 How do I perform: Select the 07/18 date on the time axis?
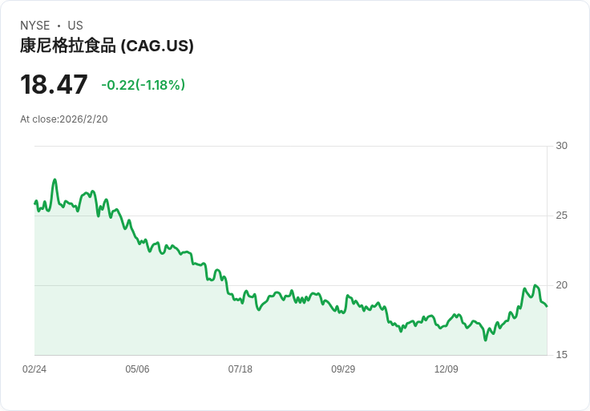240,369
